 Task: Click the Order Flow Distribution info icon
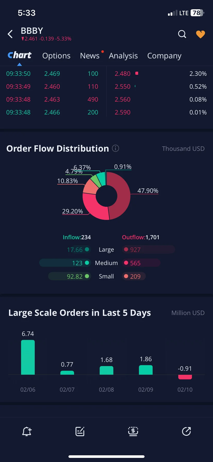[116, 148]
